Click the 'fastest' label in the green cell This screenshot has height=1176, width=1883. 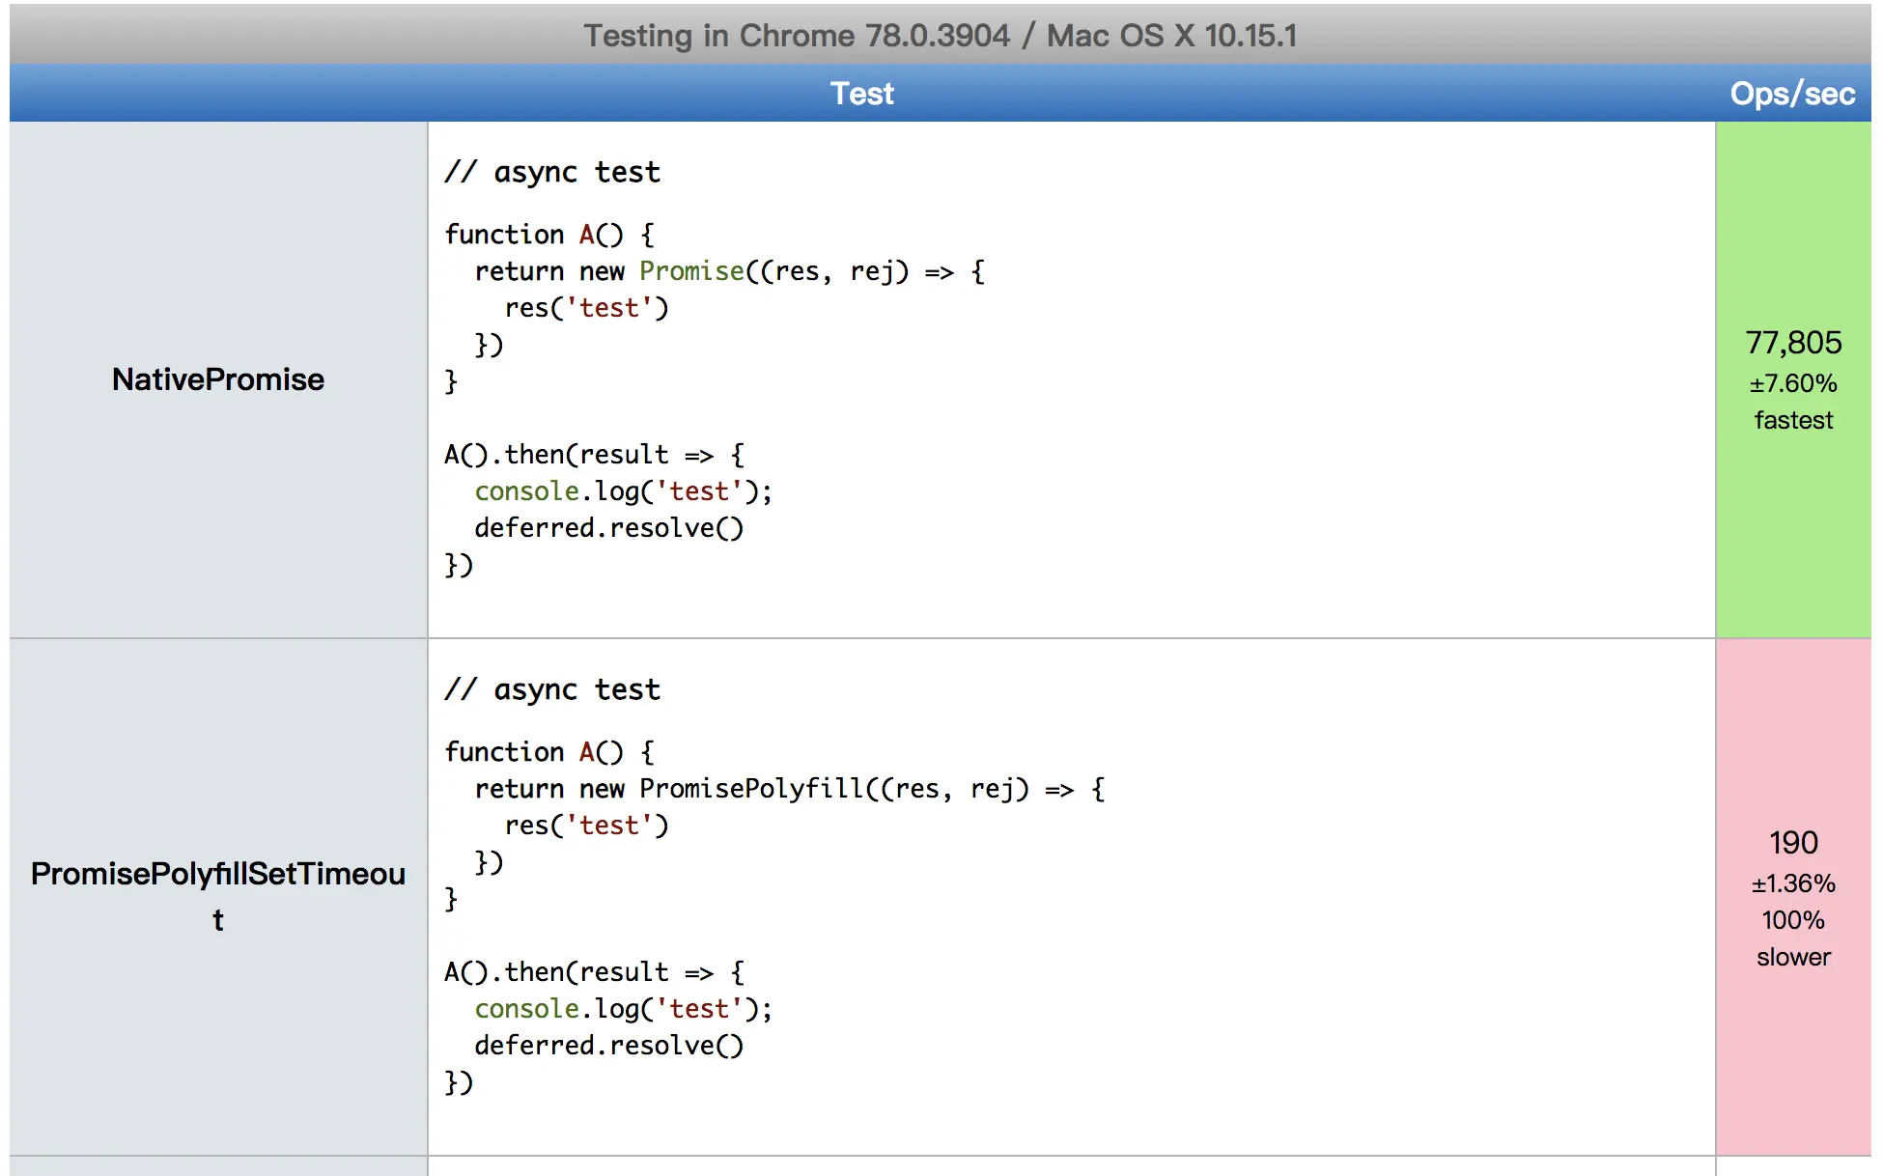[x=1793, y=420]
